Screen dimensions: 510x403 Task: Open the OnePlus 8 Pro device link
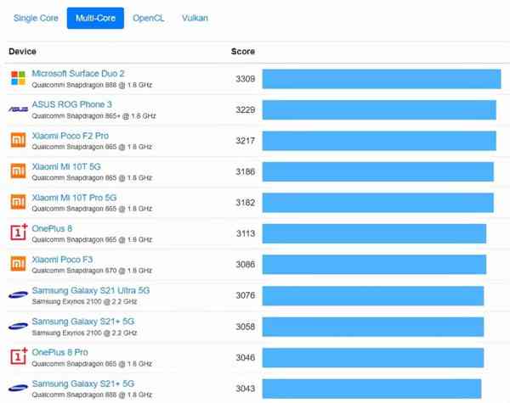(x=59, y=352)
